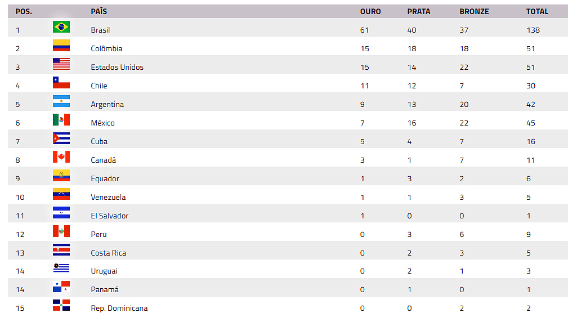The width and height of the screenshot is (577, 322).
Task: Click the Colombia flag icon
Action: (61, 45)
